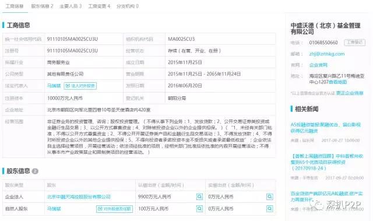Click the 查看地图 link
Image resolution: width=373 pixels, height=221 pixels.
[x=337, y=82]
